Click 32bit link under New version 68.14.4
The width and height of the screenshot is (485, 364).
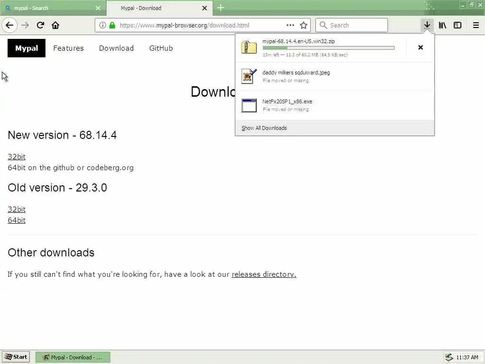[17, 156]
